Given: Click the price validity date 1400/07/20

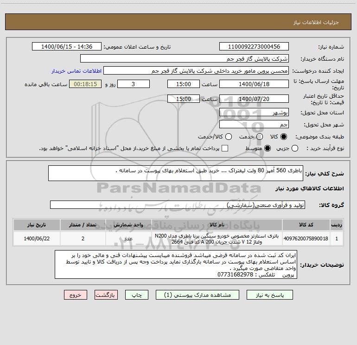Looking at the screenshot, I should 254,99.
